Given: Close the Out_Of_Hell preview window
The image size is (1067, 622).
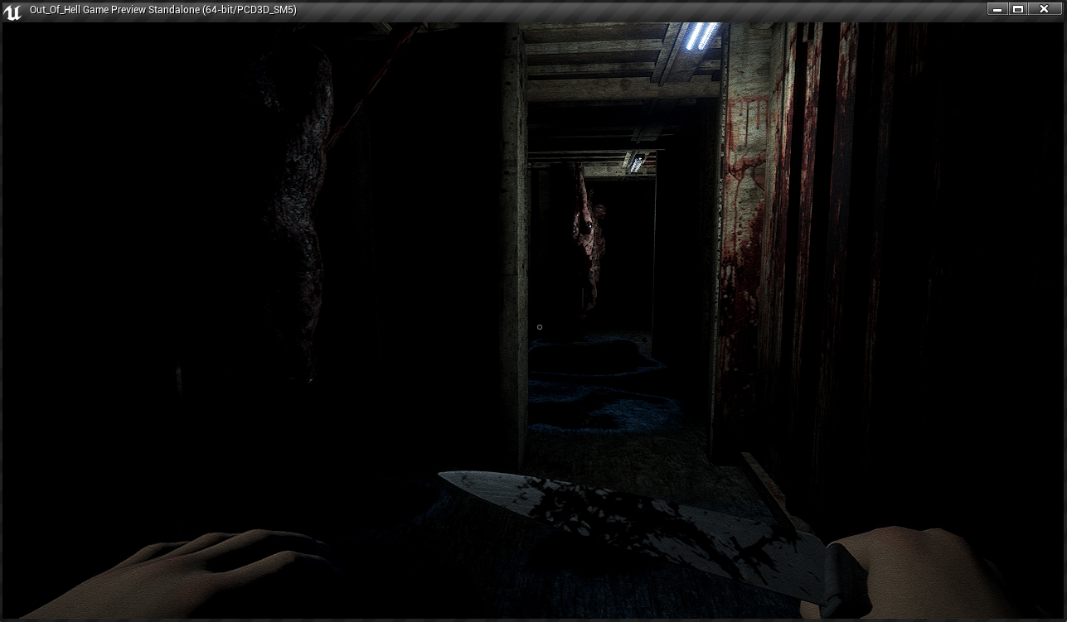Looking at the screenshot, I should click(x=1044, y=9).
